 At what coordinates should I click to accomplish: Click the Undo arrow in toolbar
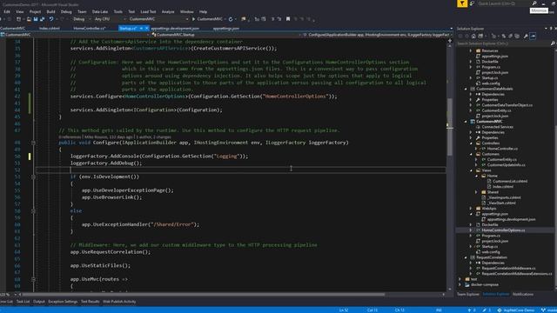coord(51,19)
